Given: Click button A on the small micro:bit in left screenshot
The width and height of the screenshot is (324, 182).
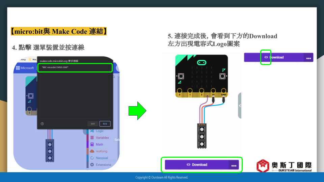Looking at the screenshot, I should (x=31, y=96).
